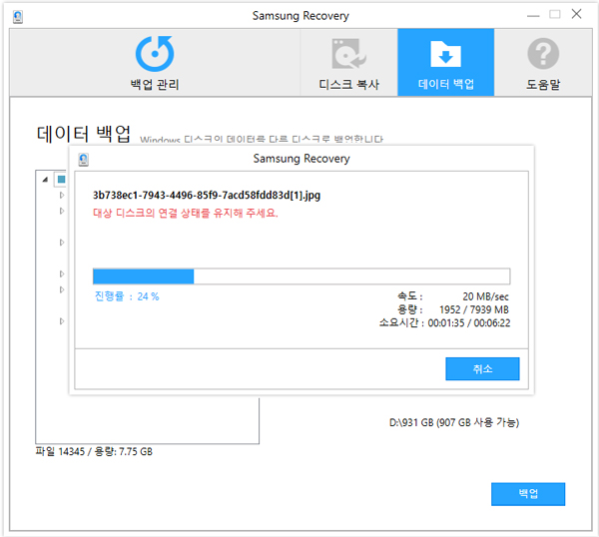Click the red disk connection warning text

click(x=186, y=213)
